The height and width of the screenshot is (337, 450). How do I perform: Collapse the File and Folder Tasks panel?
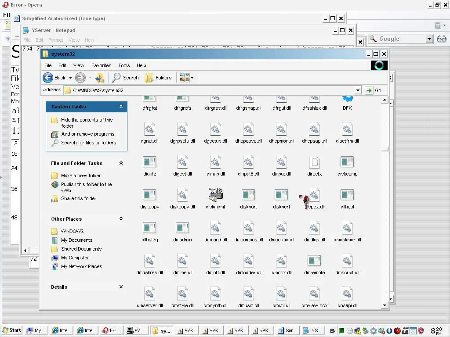click(121, 163)
